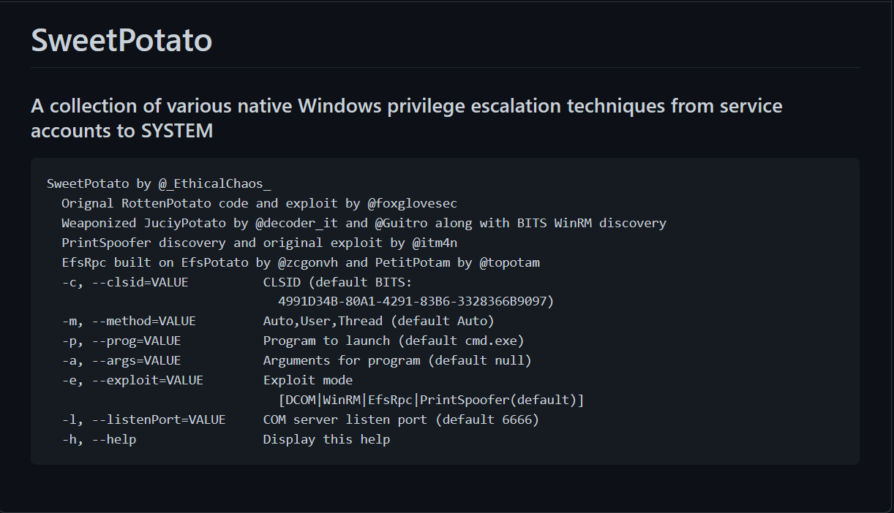Click the EfsRpc built on EfsPotato line
894x513 pixels.
tap(301, 262)
